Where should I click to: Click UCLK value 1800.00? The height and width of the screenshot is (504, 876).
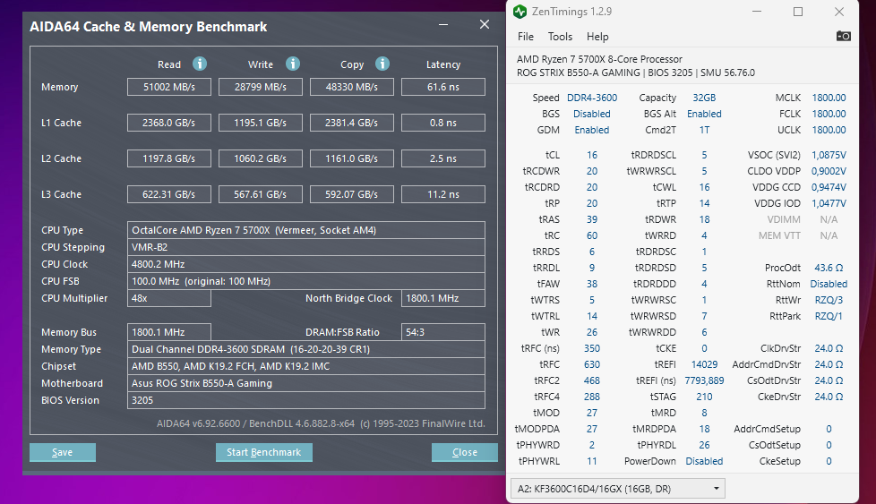click(829, 130)
